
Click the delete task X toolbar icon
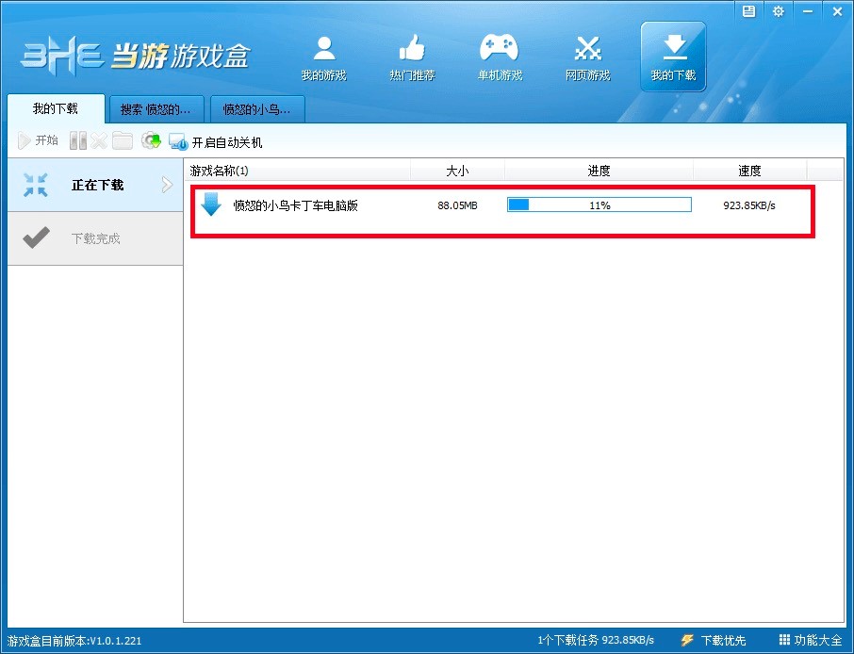tap(99, 141)
